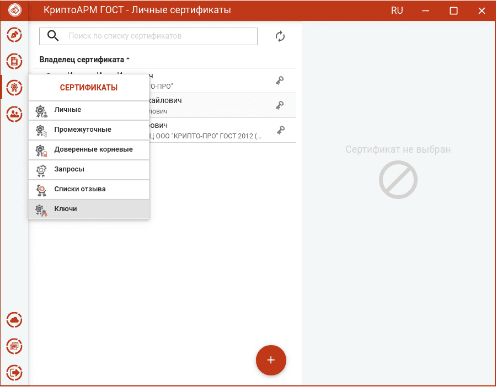Image resolution: width=497 pixels, height=387 pixels.
Task: Open Списки отзыва menu entry
Action: point(89,190)
